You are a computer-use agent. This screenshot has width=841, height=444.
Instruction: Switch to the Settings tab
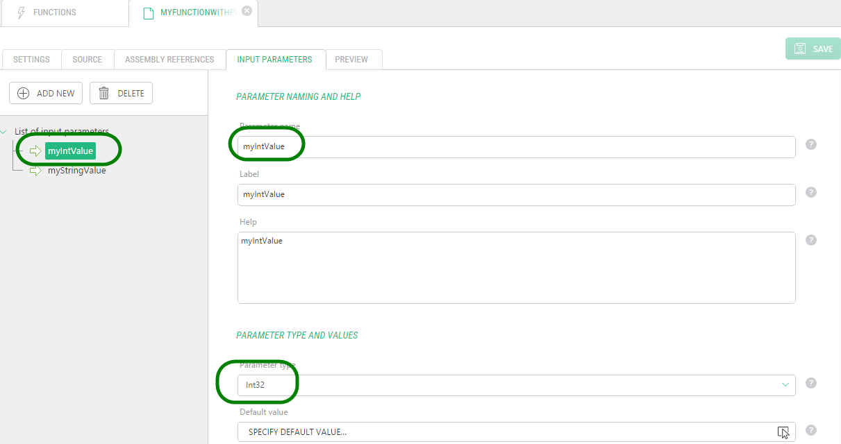31,60
